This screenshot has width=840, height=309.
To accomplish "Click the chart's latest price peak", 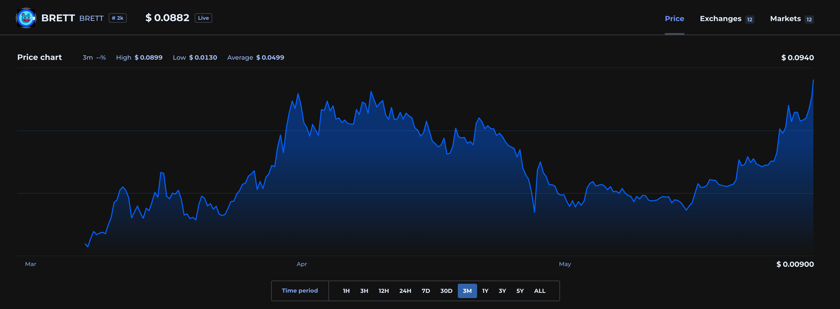I will (x=813, y=80).
